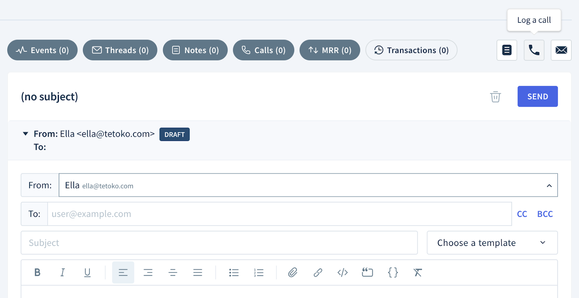Click the (no subject) title

[50, 97]
